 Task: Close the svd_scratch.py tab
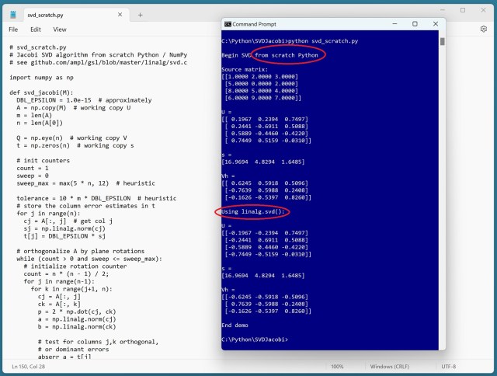119,15
